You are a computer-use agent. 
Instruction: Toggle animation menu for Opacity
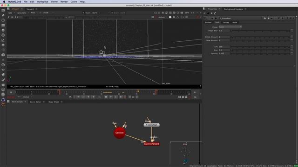(292, 53)
